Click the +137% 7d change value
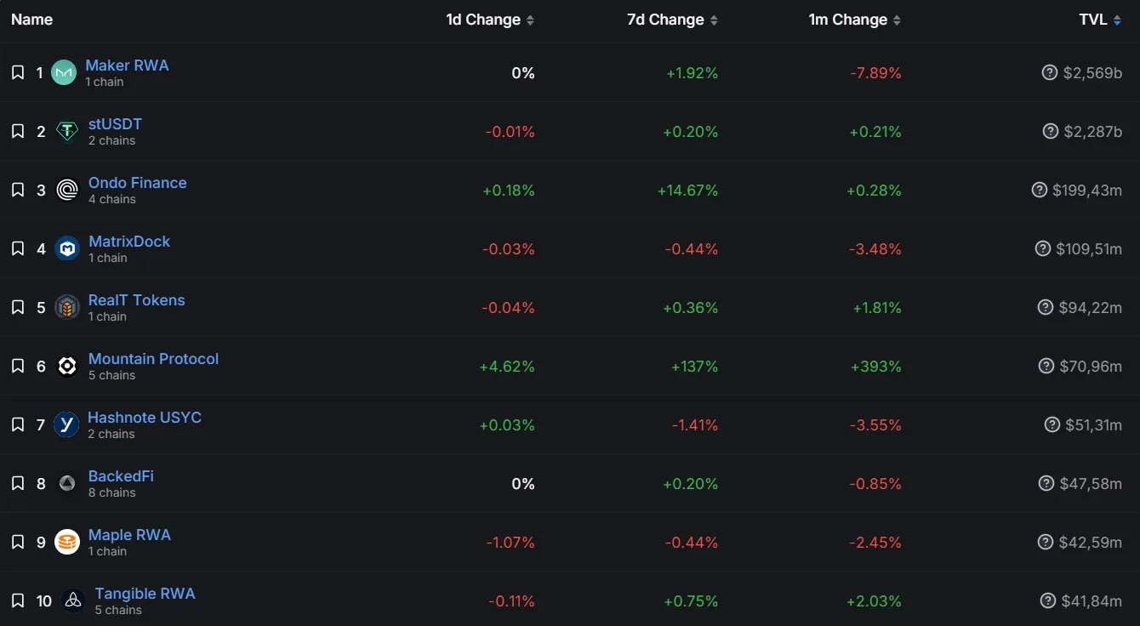1140x626 pixels. point(694,367)
